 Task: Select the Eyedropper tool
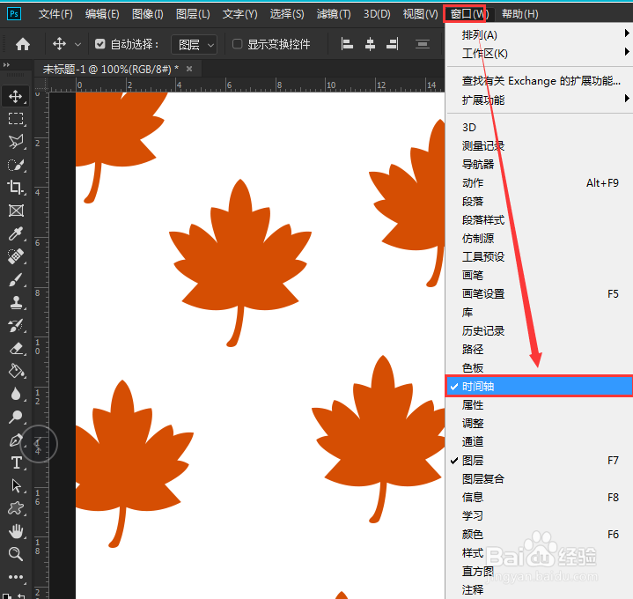pyautogui.click(x=16, y=233)
